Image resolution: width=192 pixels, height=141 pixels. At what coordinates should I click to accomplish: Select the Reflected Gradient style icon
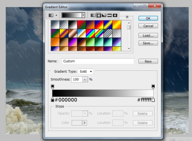click(x=109, y=15)
